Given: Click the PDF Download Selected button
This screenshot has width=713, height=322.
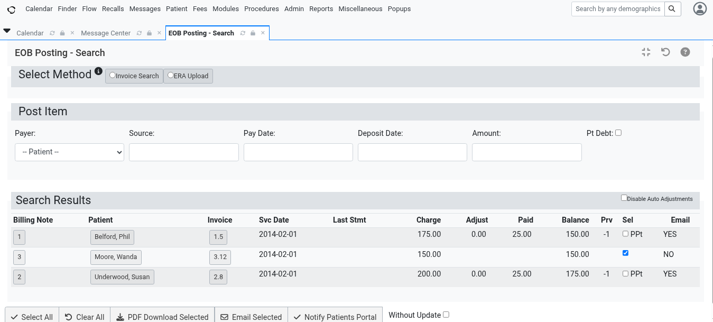Looking at the screenshot, I should (163, 317).
